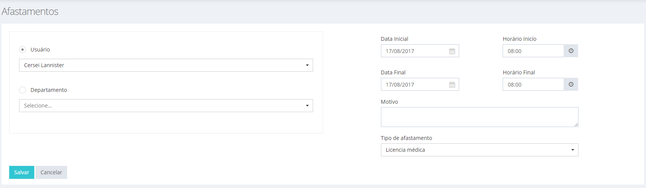Click inside the Motivo text area
Image resolution: width=646 pixels, height=188 pixels.
click(x=479, y=117)
